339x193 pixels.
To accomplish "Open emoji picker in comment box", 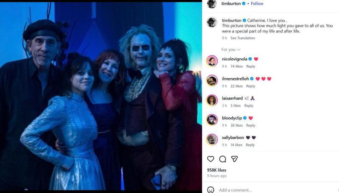I will (211, 190).
